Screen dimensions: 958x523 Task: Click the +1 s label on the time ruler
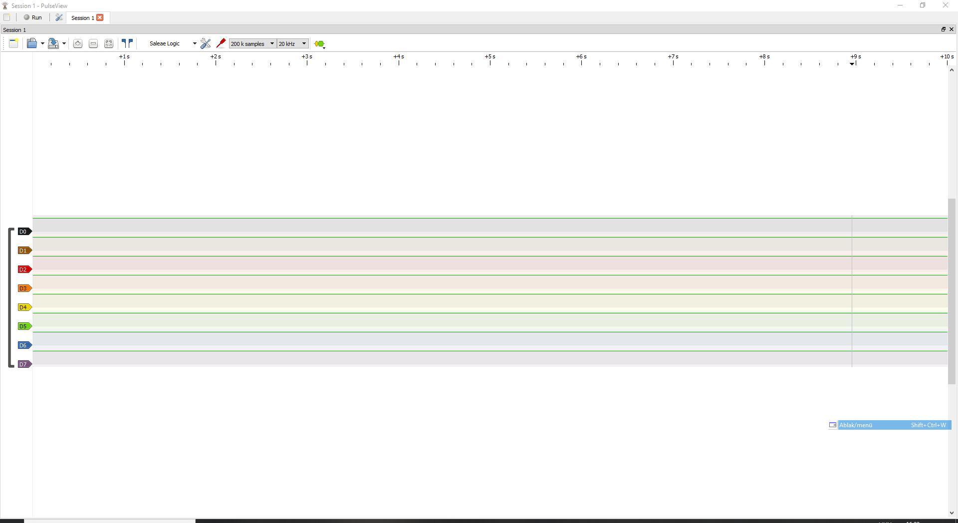[124, 57]
